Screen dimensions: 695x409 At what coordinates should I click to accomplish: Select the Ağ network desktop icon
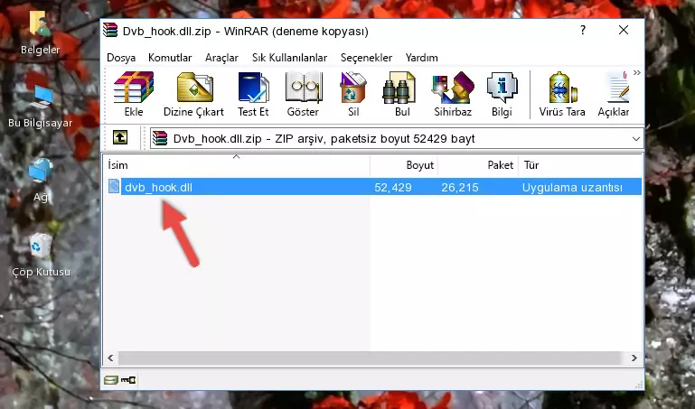[41, 181]
